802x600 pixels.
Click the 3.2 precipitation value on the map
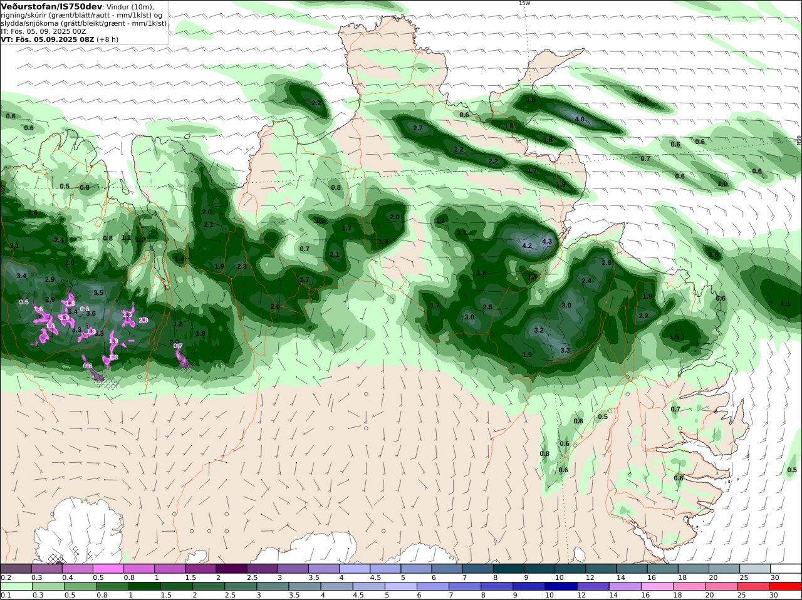point(538,330)
